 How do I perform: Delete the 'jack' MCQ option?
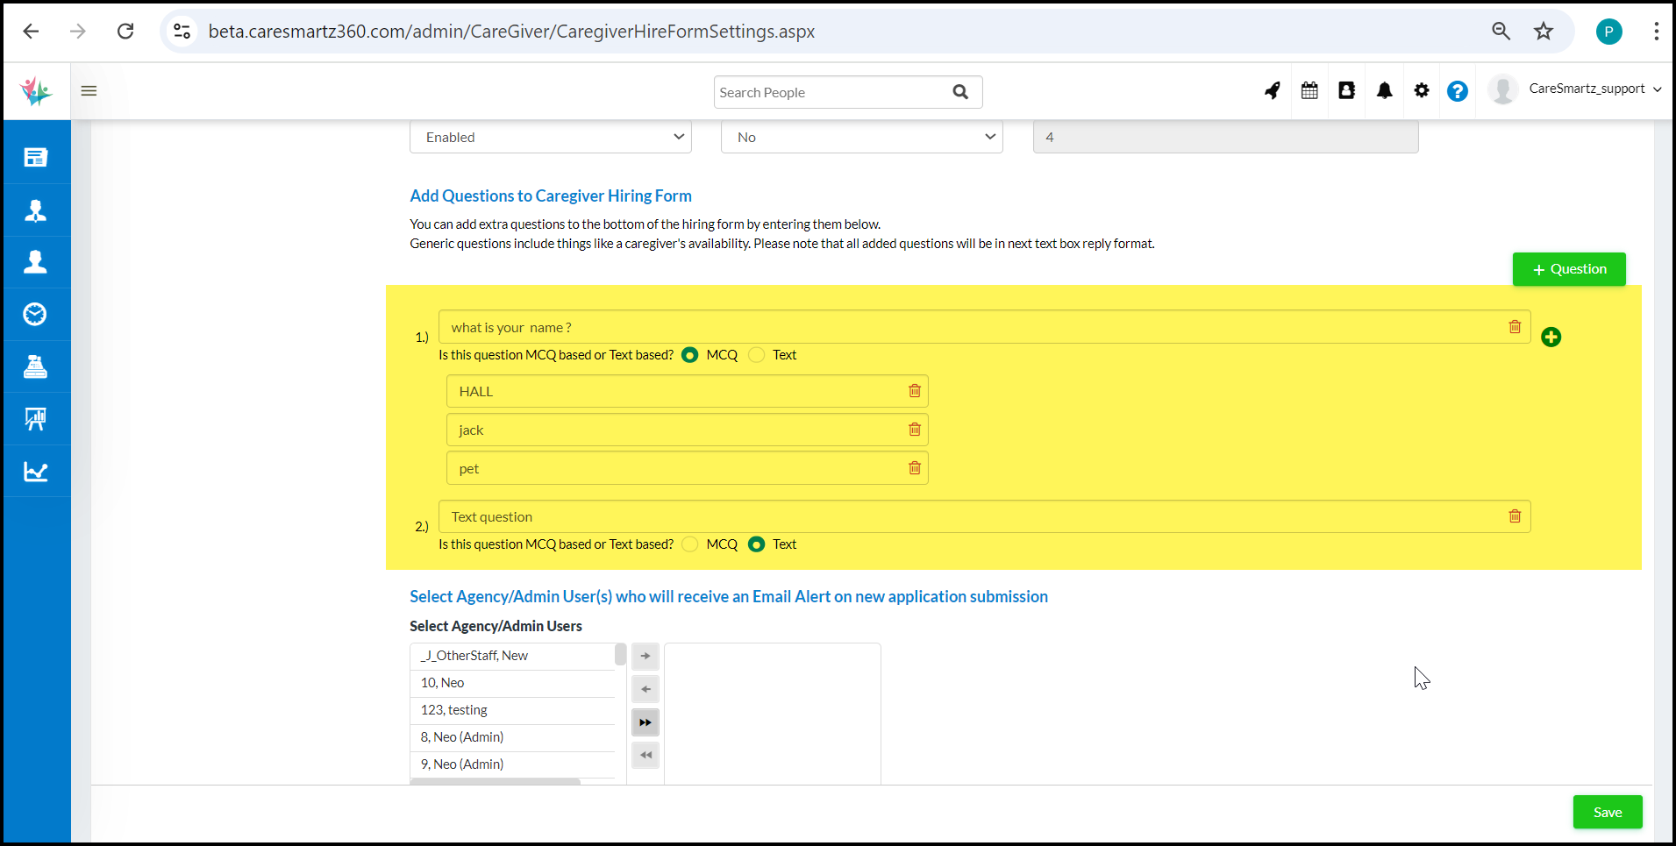click(x=914, y=430)
